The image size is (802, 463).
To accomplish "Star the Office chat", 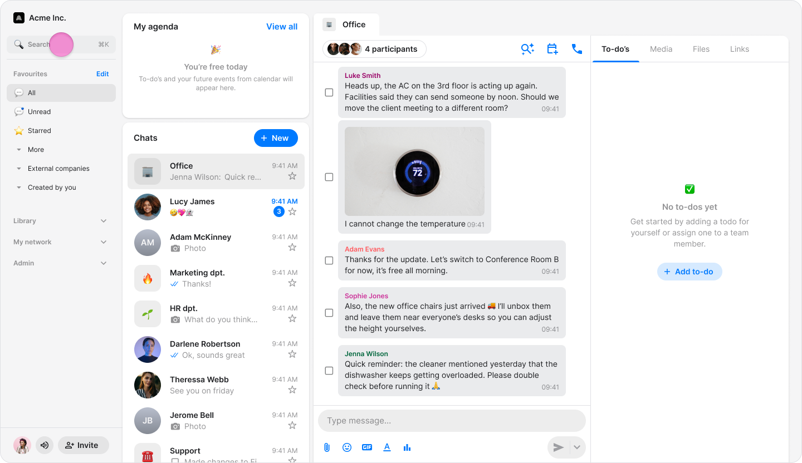I will tap(292, 176).
